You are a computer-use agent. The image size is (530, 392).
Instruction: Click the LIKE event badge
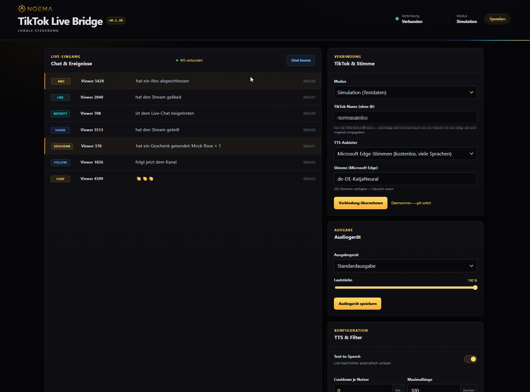pos(60,97)
